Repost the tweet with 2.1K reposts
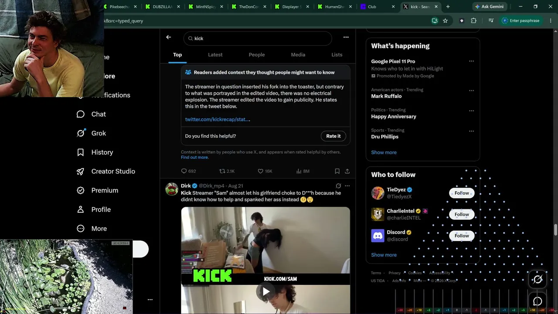The width and height of the screenshot is (558, 314). [x=227, y=171]
